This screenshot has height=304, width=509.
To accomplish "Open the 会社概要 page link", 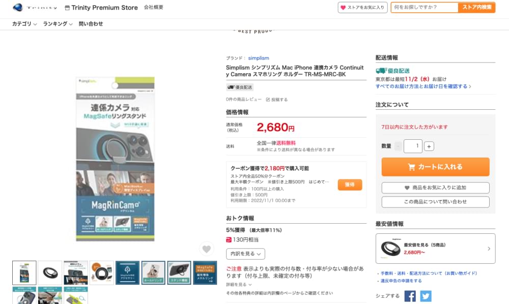I will tap(154, 8).
